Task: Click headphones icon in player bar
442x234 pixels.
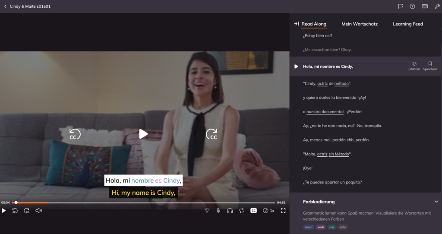Action: [230, 211]
